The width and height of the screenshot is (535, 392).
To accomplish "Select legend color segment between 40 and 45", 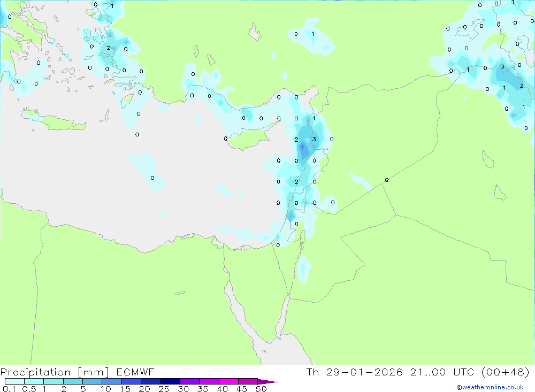I will (228, 381).
